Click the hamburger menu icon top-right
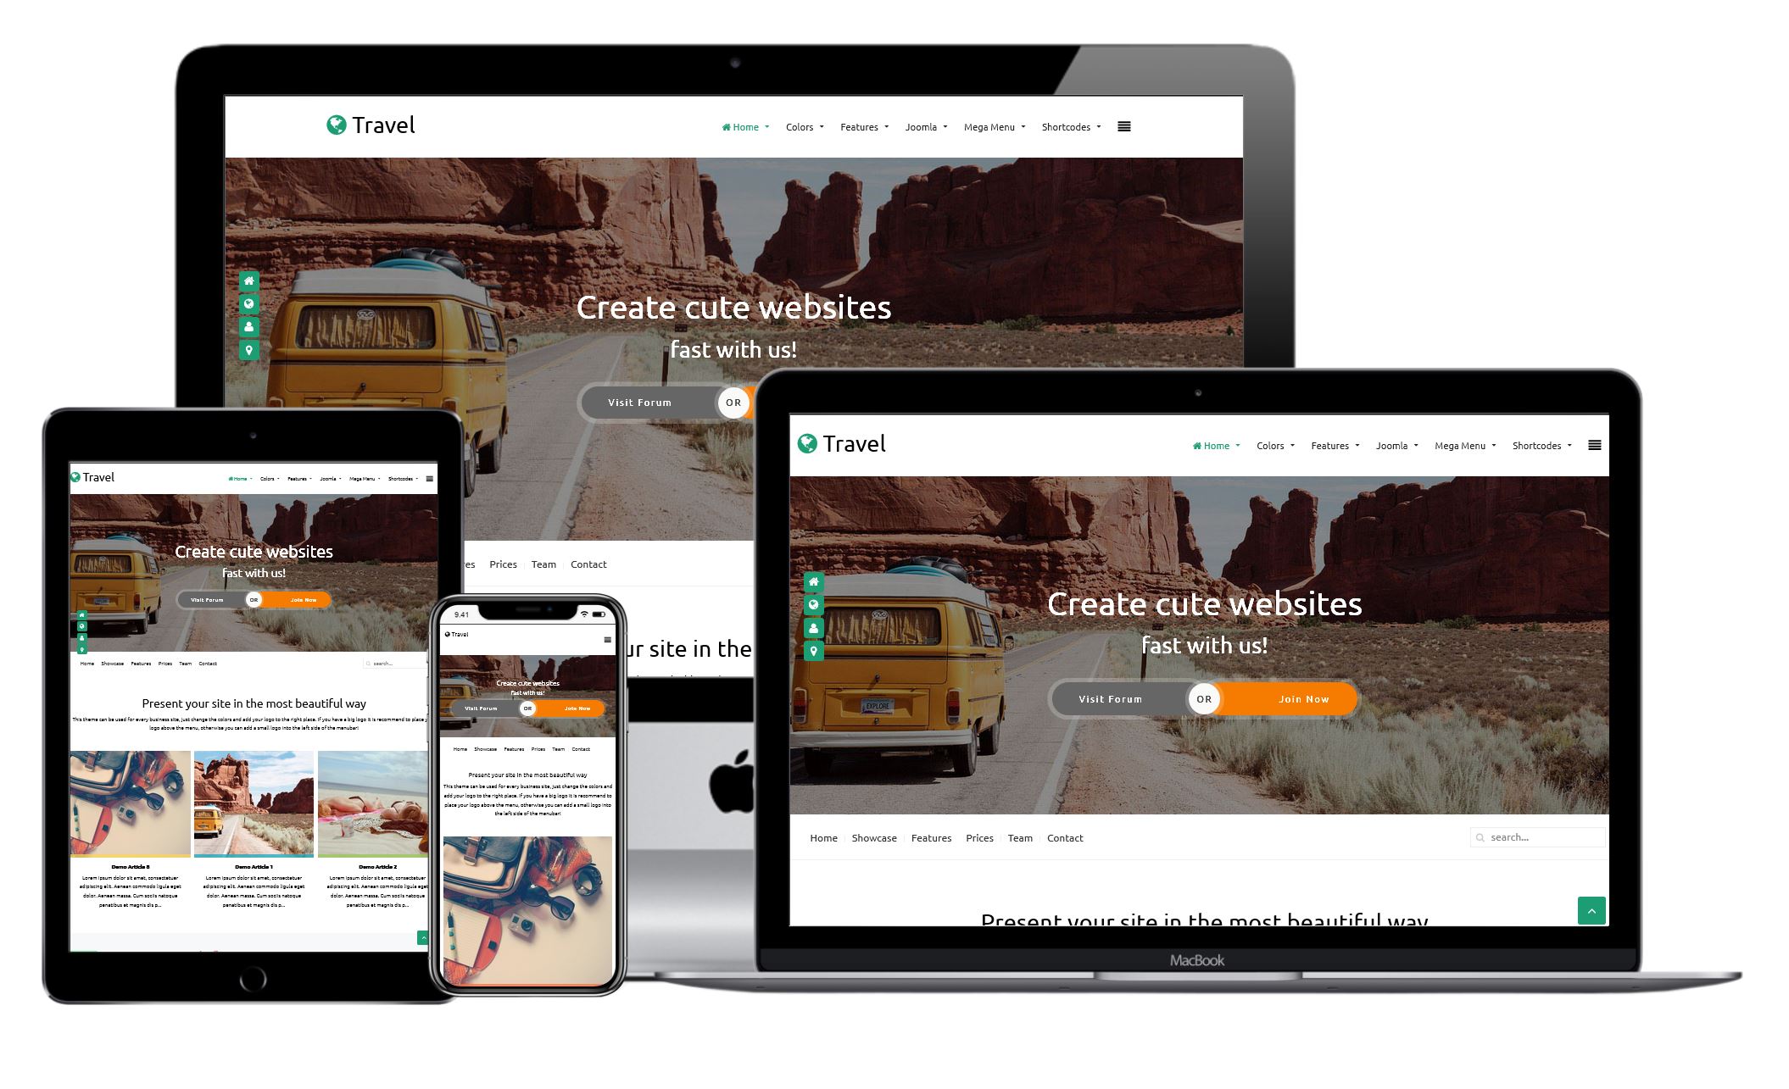Viewport: 1789px width, 1089px height. pos(1123,126)
